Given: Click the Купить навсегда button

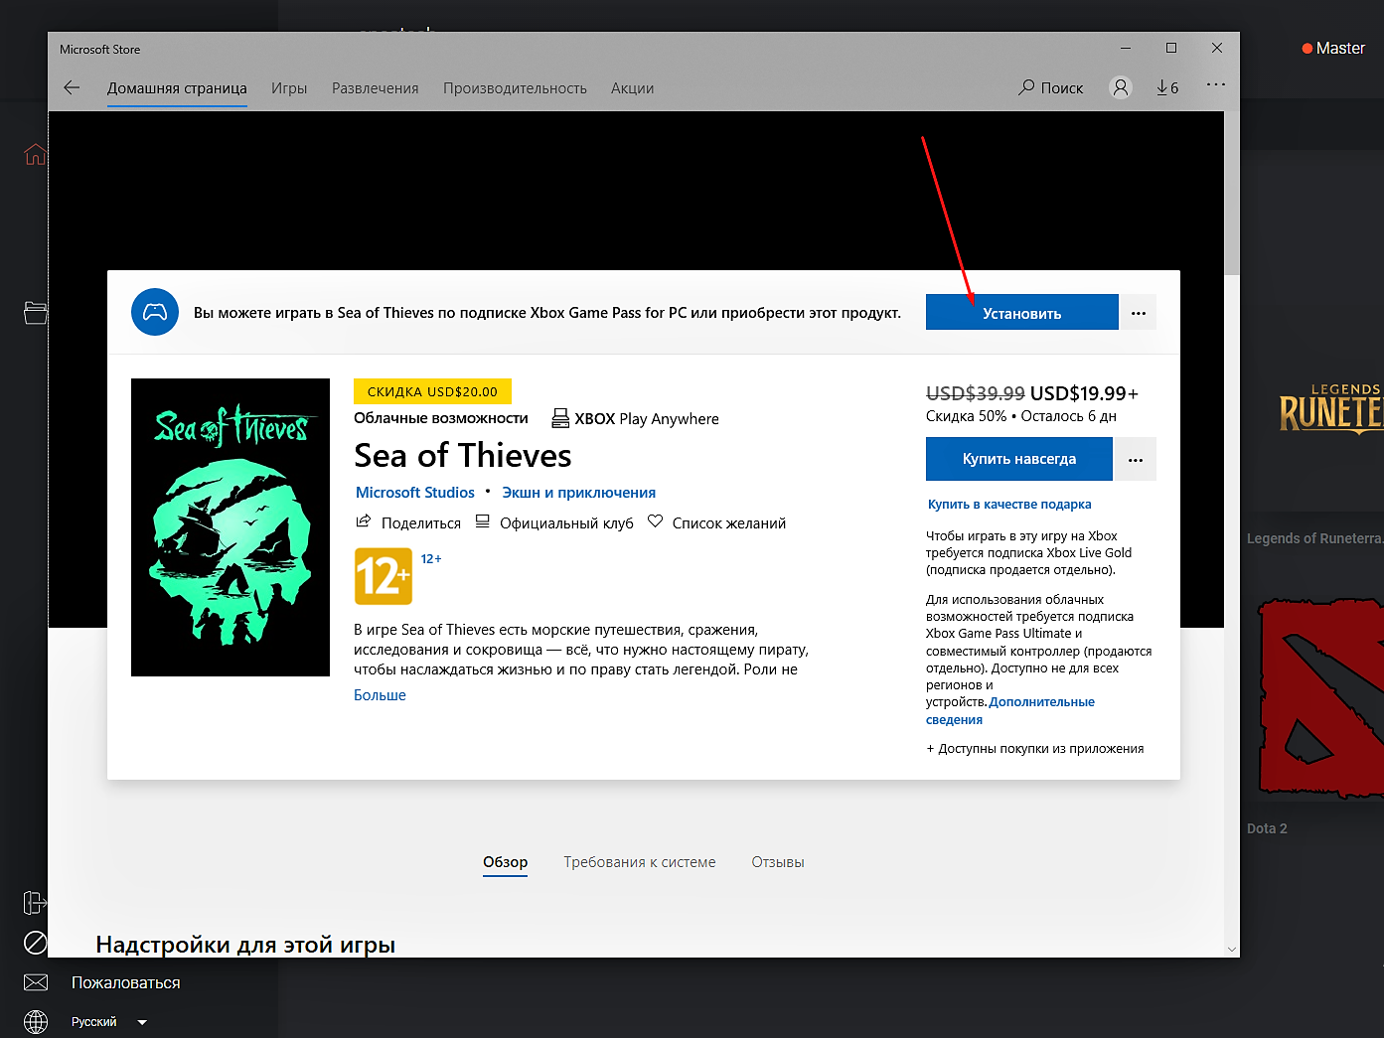Looking at the screenshot, I should tap(1019, 459).
